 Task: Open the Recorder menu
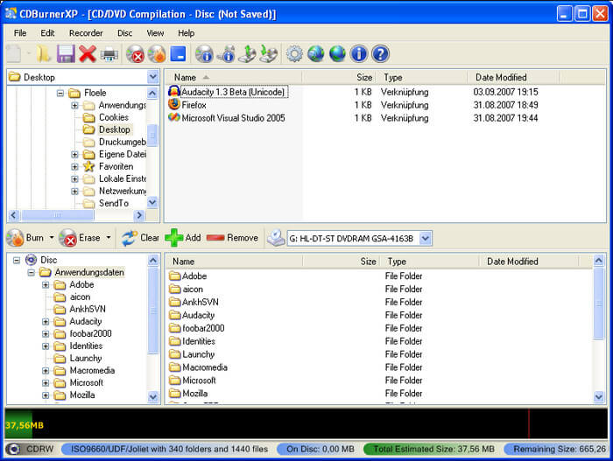(x=86, y=33)
